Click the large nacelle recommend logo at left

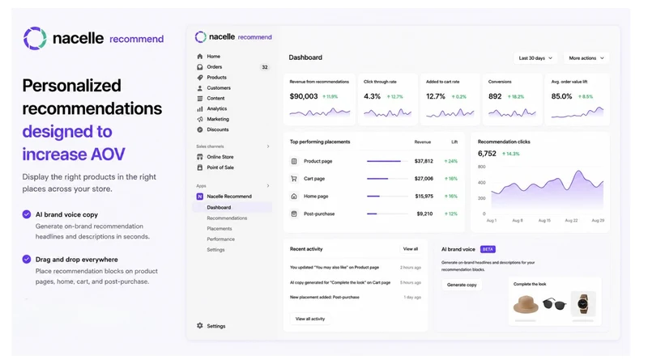click(93, 38)
